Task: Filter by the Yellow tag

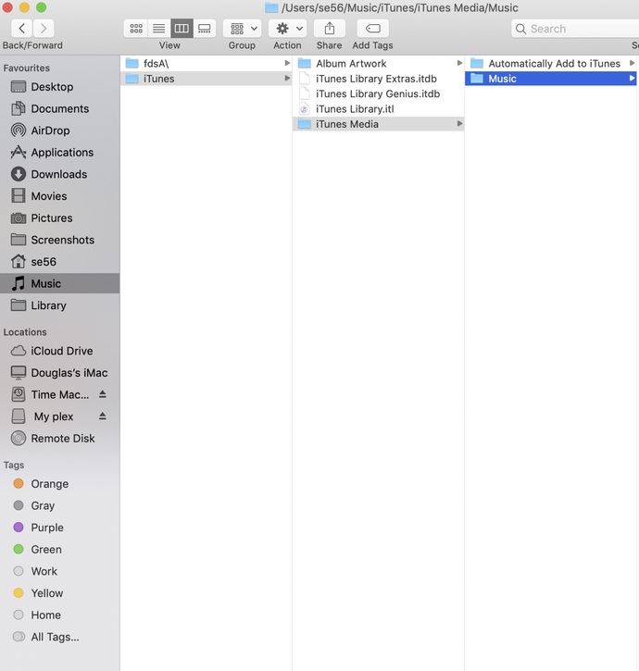Action: point(59,592)
